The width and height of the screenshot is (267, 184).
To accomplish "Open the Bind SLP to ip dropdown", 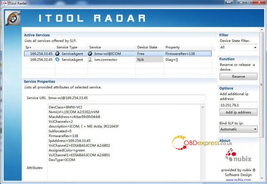I will click(238, 129).
